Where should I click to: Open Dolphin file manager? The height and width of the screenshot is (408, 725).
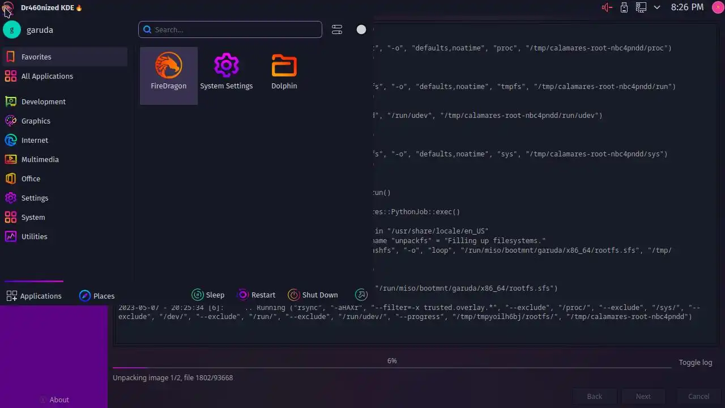coord(284,75)
